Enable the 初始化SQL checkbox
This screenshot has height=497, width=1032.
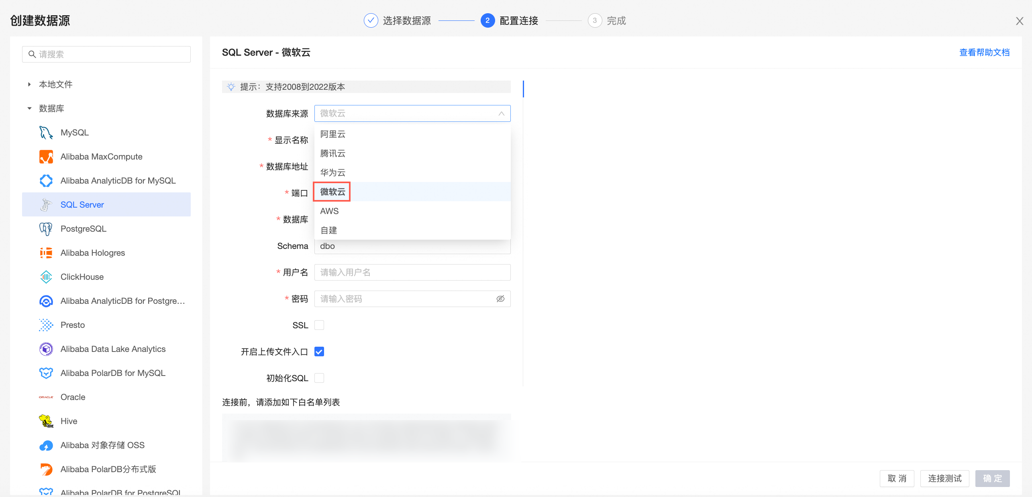click(319, 378)
